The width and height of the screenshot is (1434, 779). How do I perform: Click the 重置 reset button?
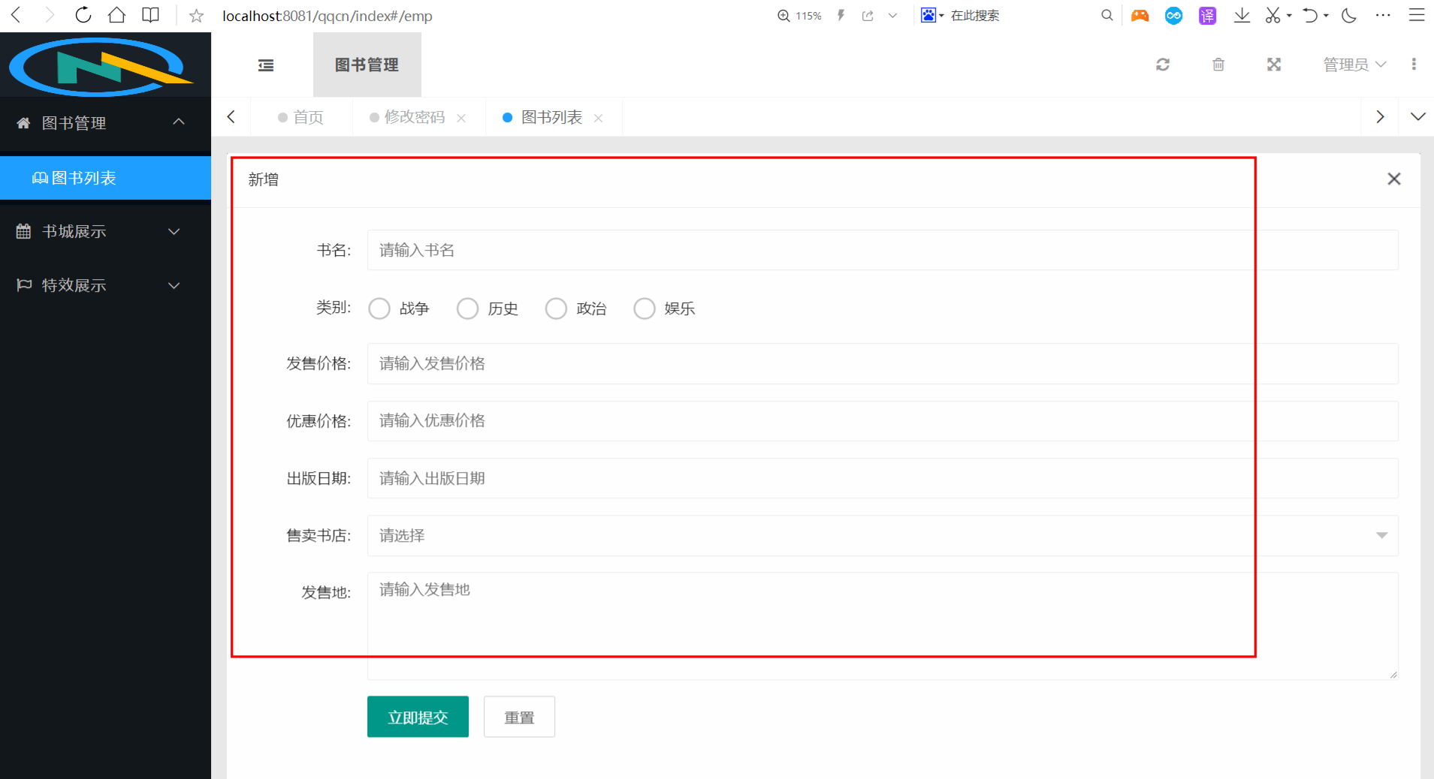tap(519, 717)
